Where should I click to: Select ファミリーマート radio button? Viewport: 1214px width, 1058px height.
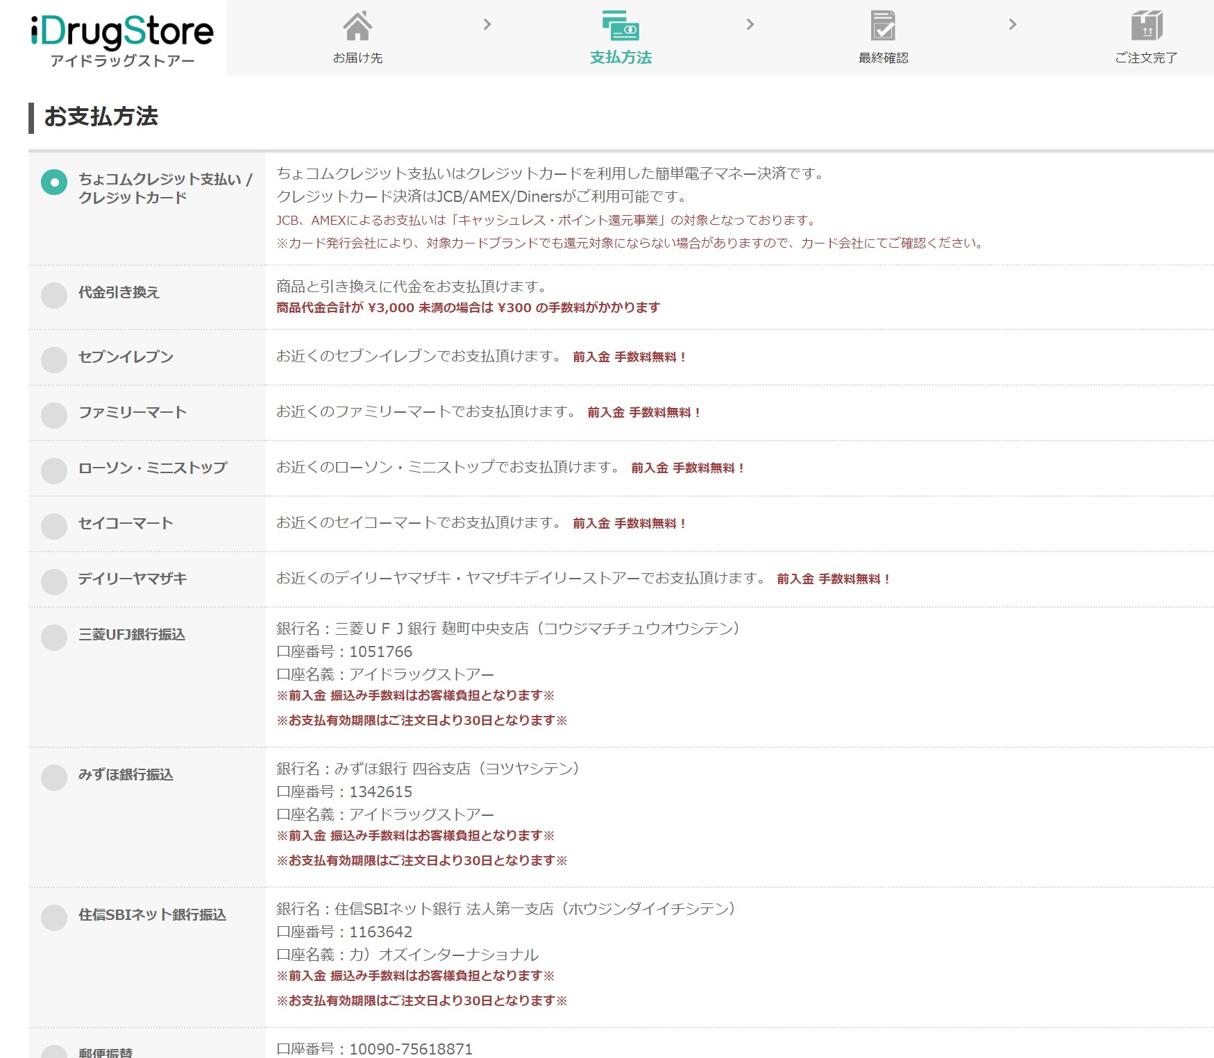point(54,416)
